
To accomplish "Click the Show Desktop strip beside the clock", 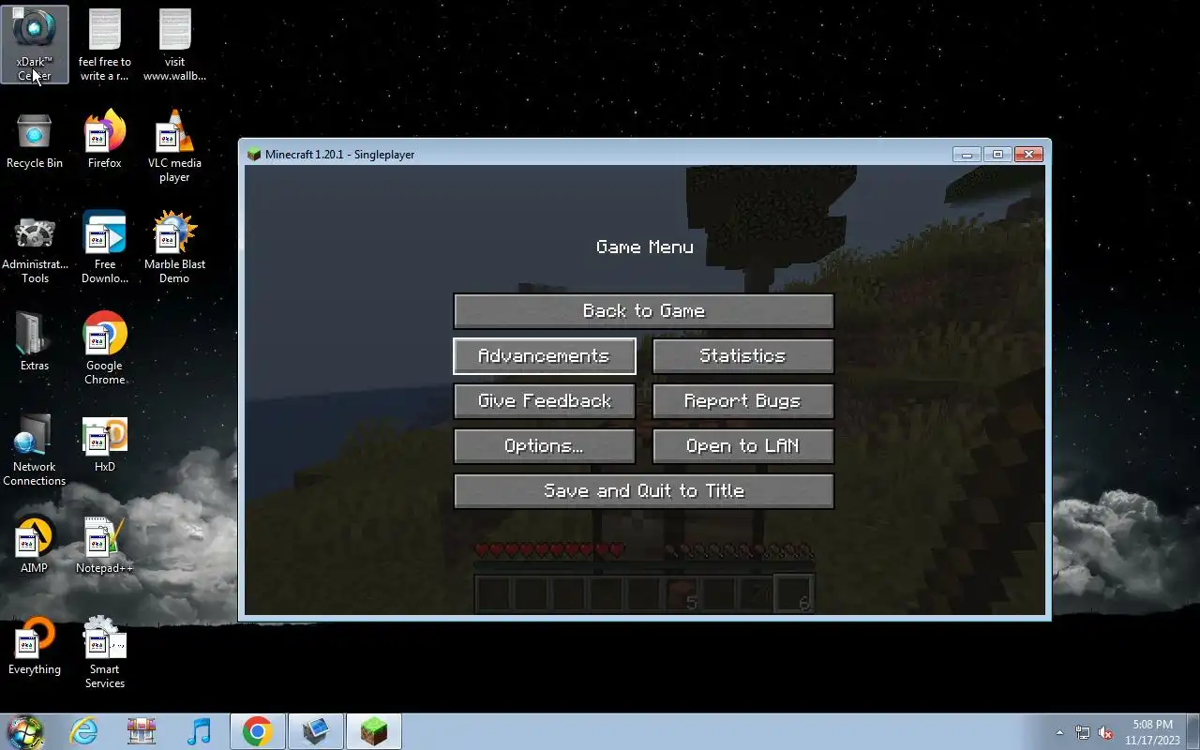I will (1193, 731).
